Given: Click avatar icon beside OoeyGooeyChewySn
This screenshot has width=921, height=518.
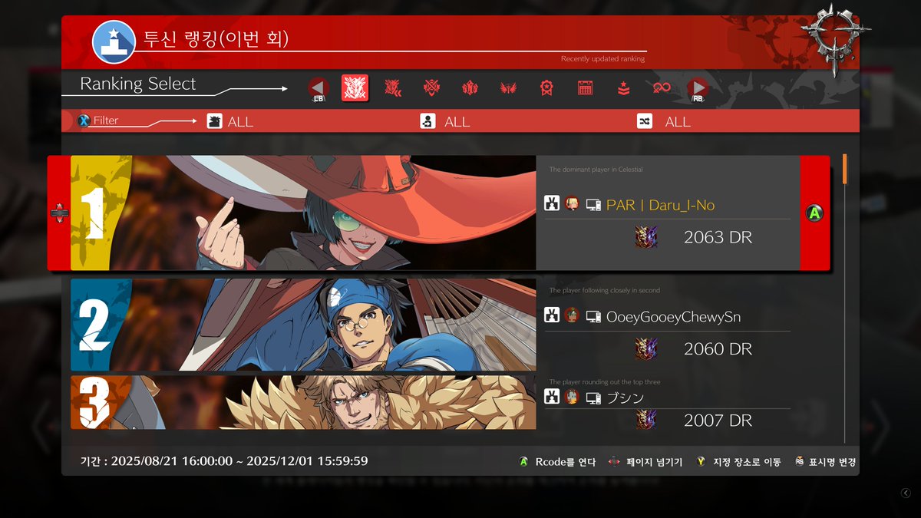Looking at the screenshot, I should click(572, 315).
